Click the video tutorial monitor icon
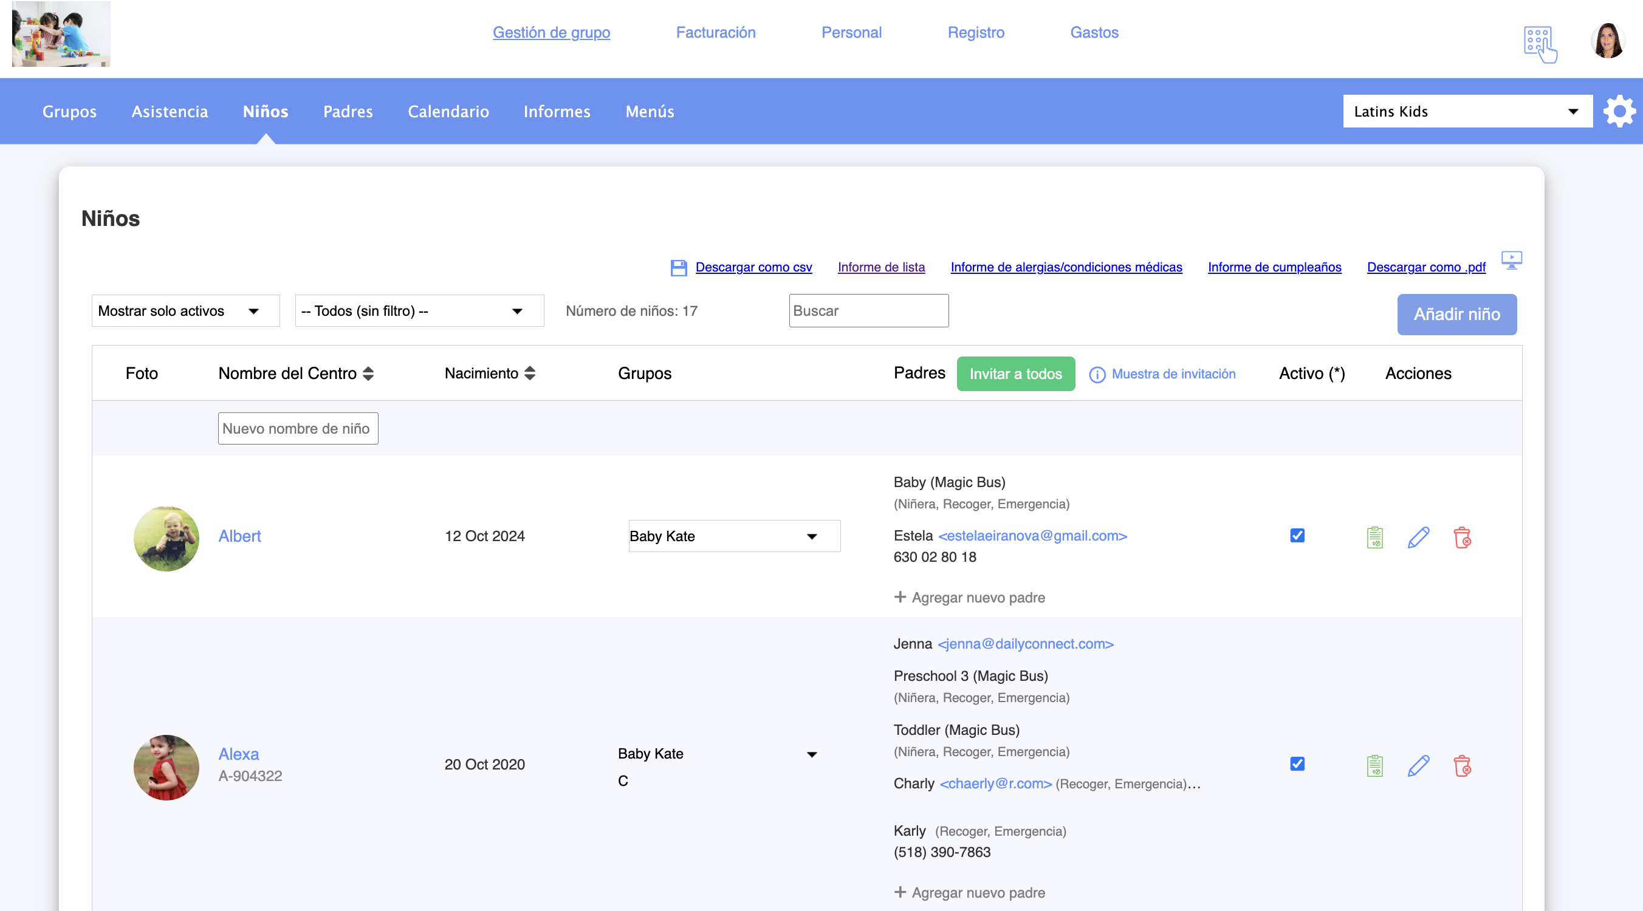 click(x=1511, y=260)
